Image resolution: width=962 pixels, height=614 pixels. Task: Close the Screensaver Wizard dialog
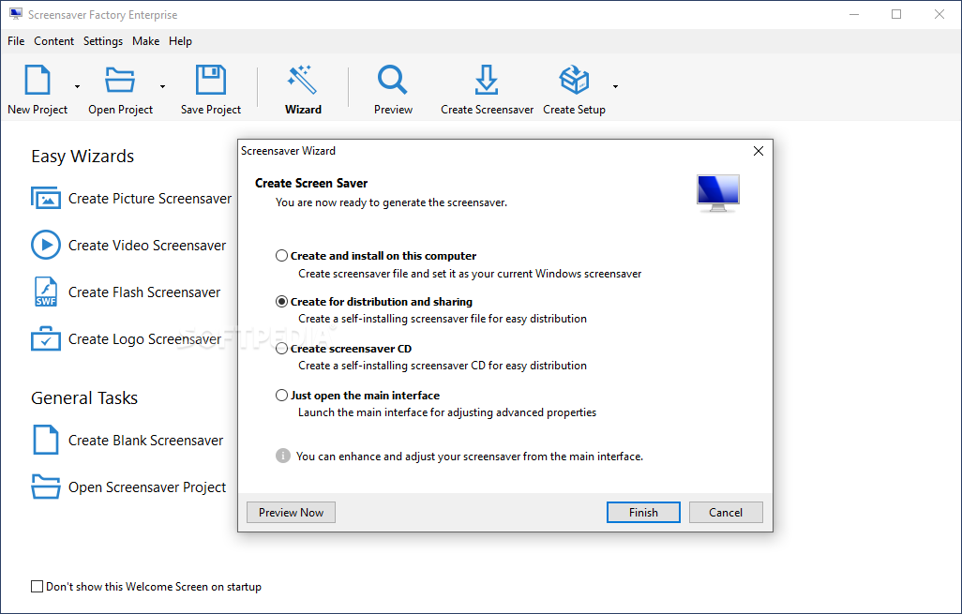coord(759,151)
